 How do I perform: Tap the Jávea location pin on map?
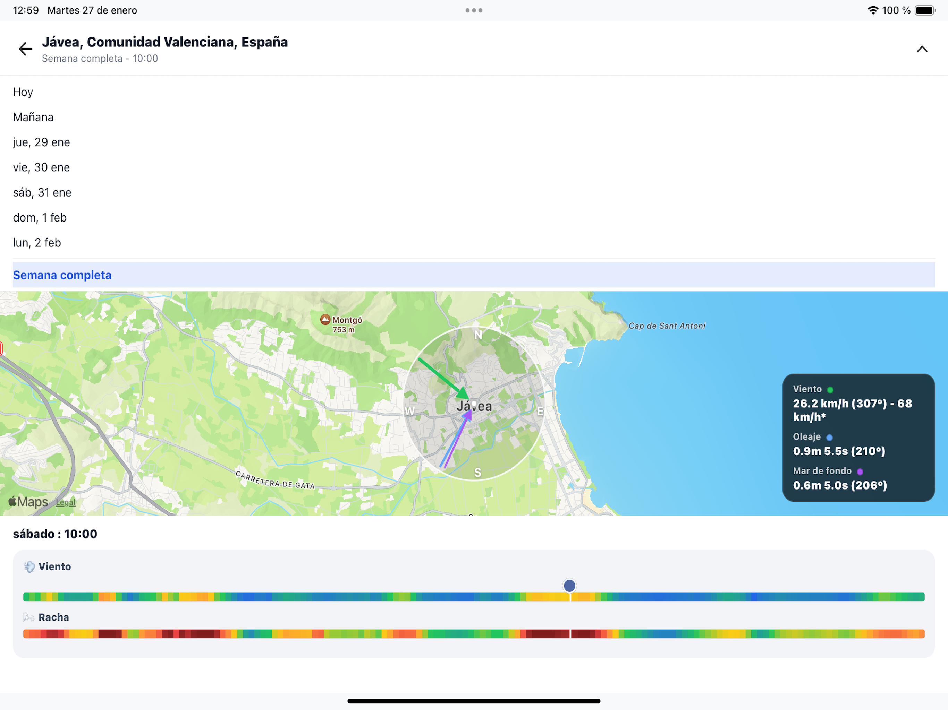pos(474,404)
